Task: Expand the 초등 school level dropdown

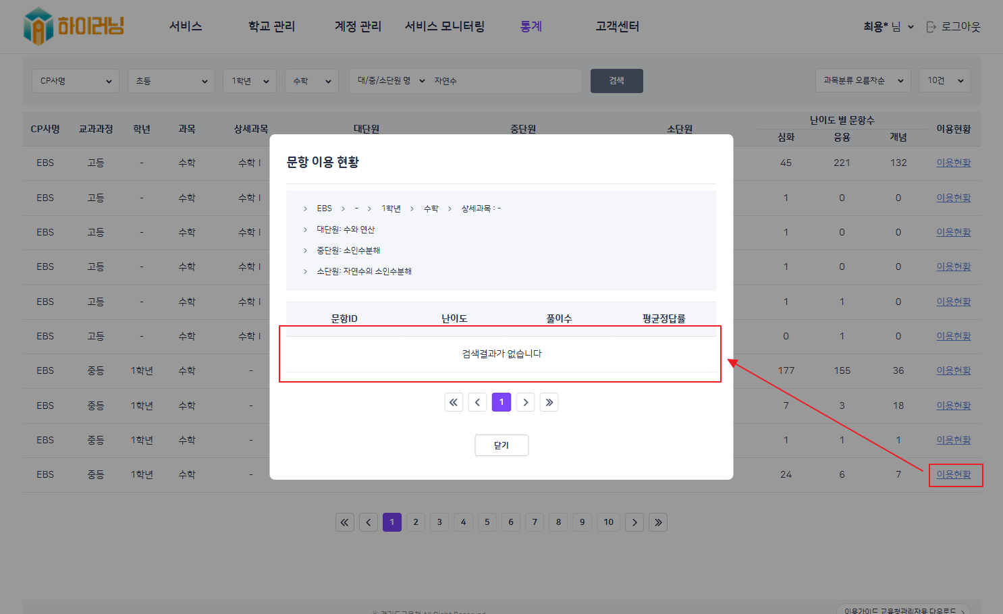Action: coord(171,81)
